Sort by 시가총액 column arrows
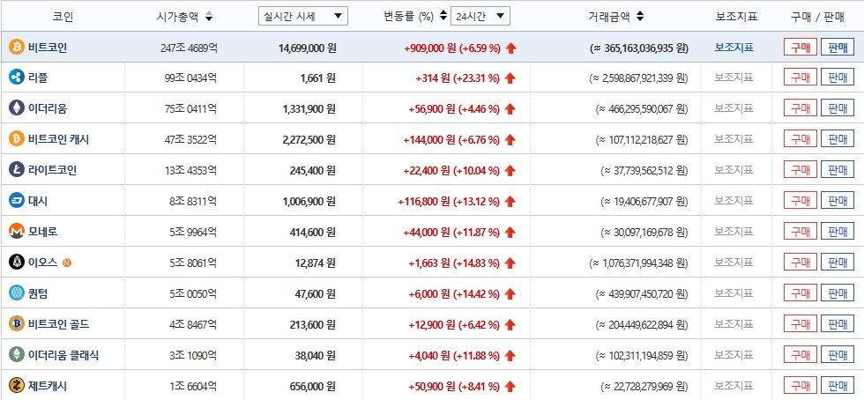Viewport: 864px width, 400px height. pos(208,17)
